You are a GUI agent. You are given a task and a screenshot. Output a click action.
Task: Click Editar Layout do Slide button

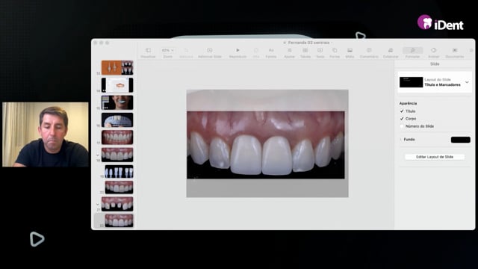pos(435,157)
